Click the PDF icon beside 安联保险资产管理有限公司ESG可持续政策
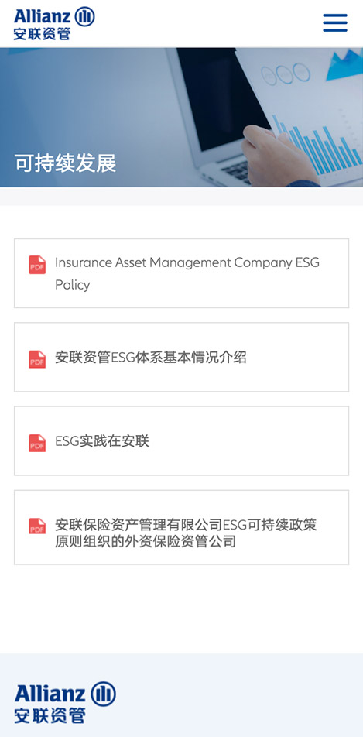Viewport: 363px width, 737px height. [x=37, y=526]
